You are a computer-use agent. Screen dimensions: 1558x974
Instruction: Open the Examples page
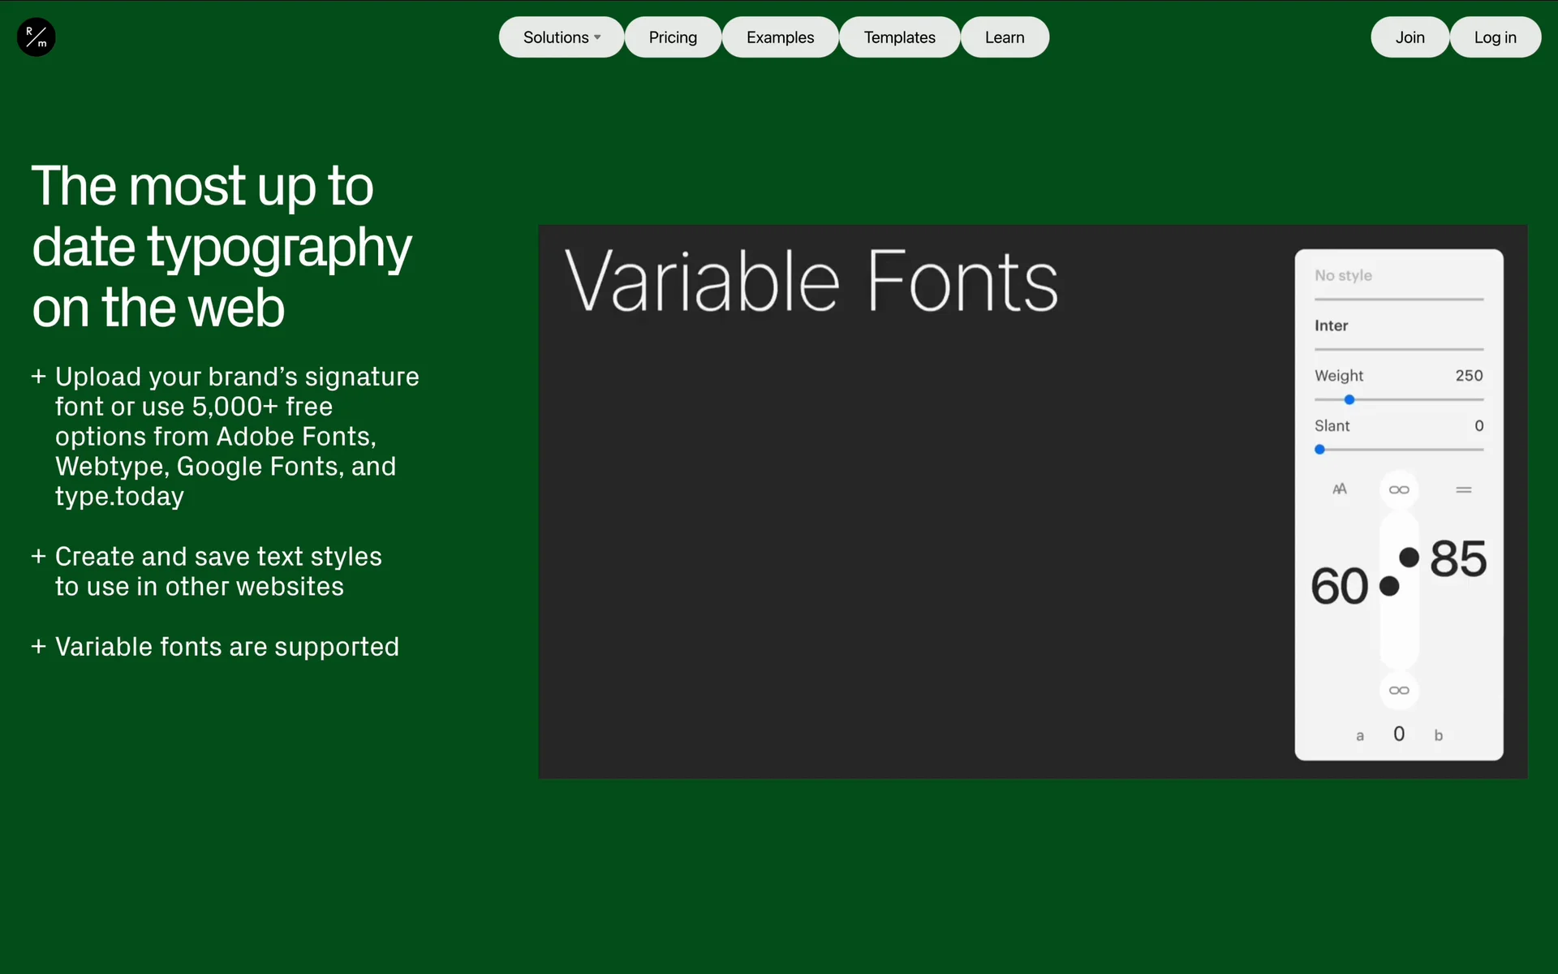point(780,37)
